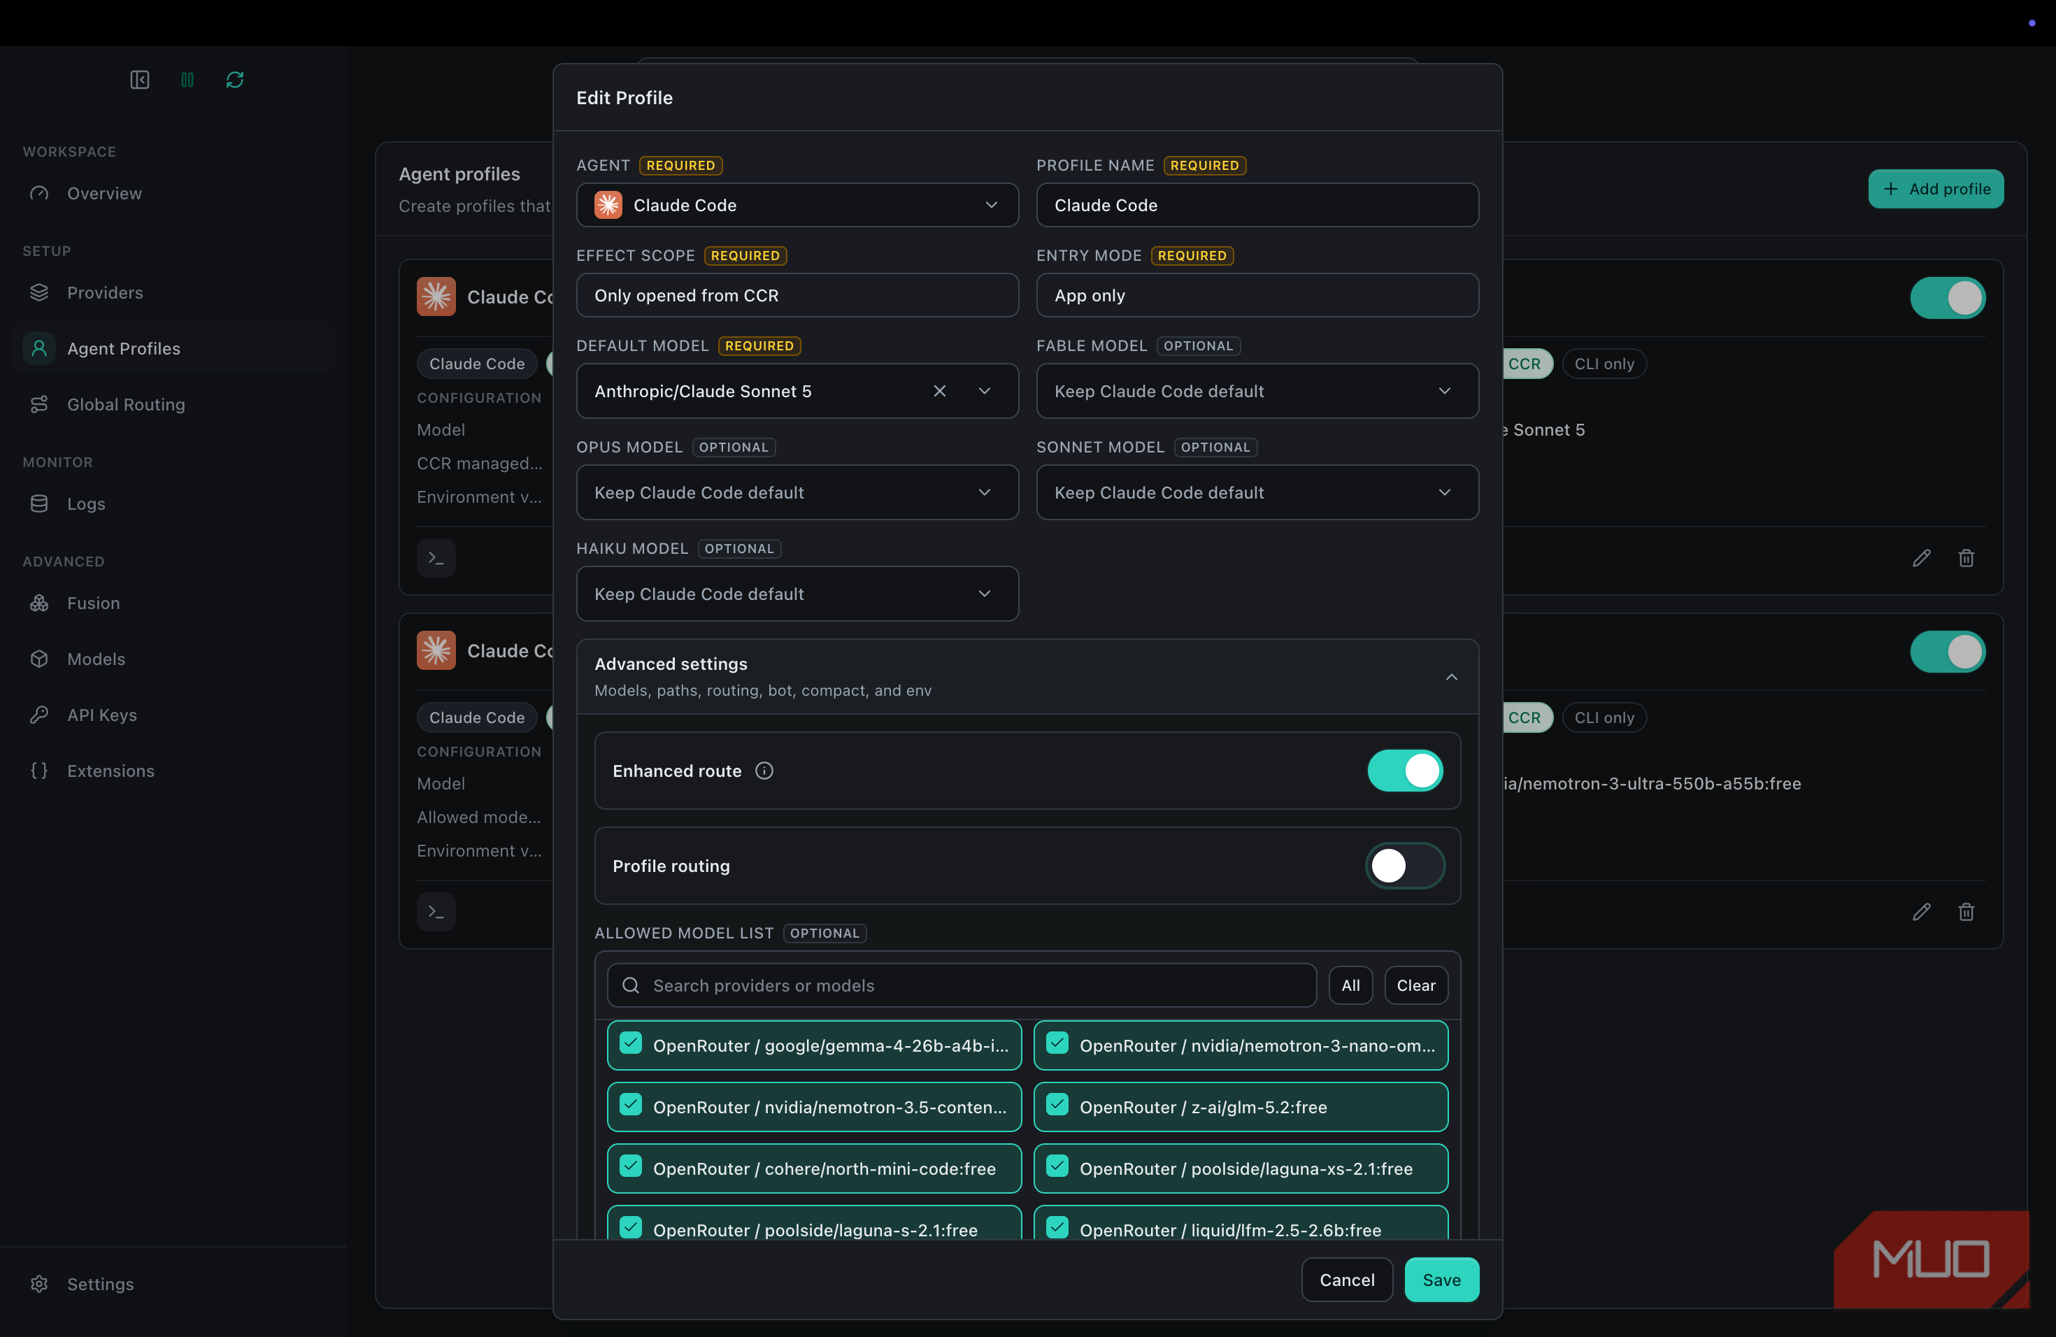The height and width of the screenshot is (1337, 2056).
Task: Open the Logs page
Action: [x=87, y=503]
